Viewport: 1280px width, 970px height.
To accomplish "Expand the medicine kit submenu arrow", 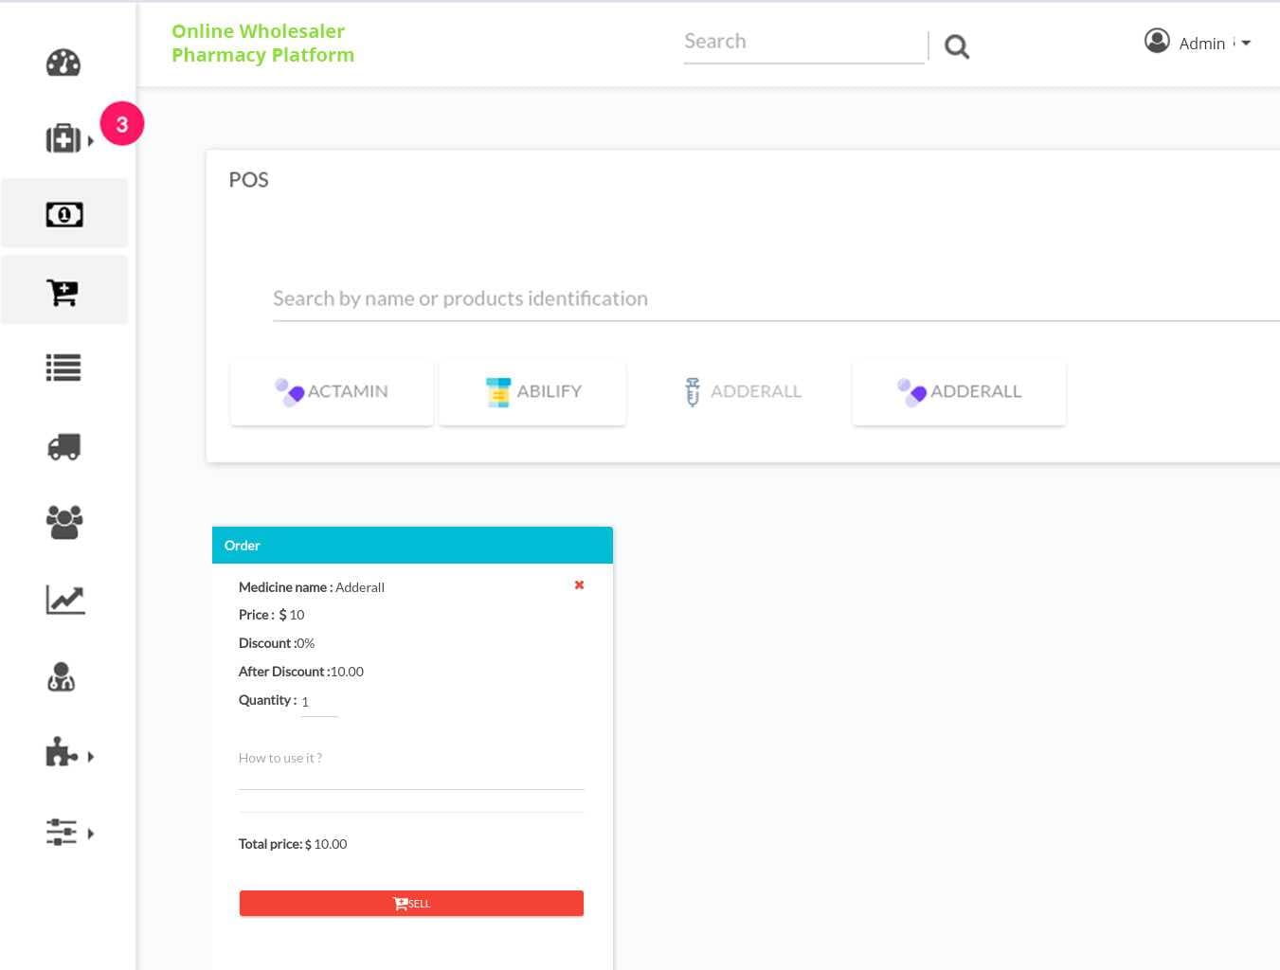I will pyautogui.click(x=91, y=140).
